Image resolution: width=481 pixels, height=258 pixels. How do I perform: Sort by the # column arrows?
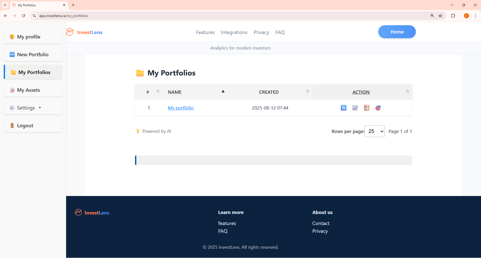(x=158, y=91)
